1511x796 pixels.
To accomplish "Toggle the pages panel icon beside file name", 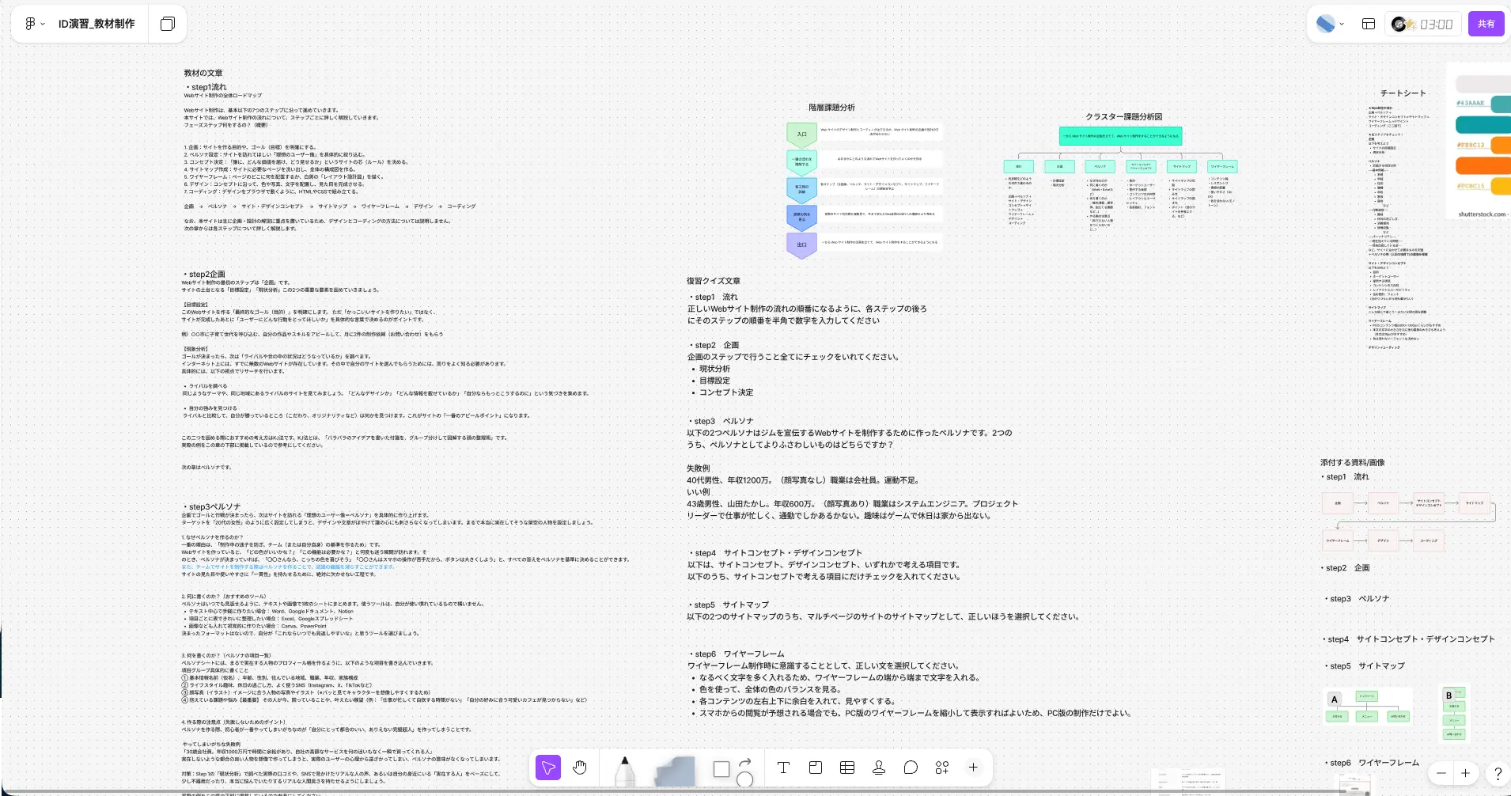I will (168, 24).
